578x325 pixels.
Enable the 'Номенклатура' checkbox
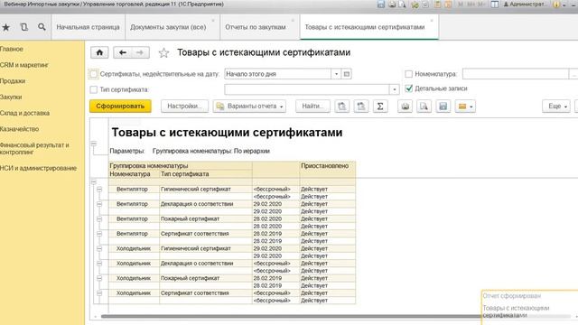[408, 74]
